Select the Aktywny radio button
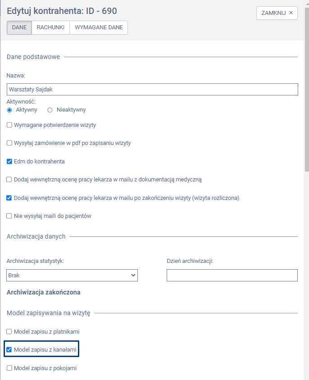 click(x=9, y=110)
